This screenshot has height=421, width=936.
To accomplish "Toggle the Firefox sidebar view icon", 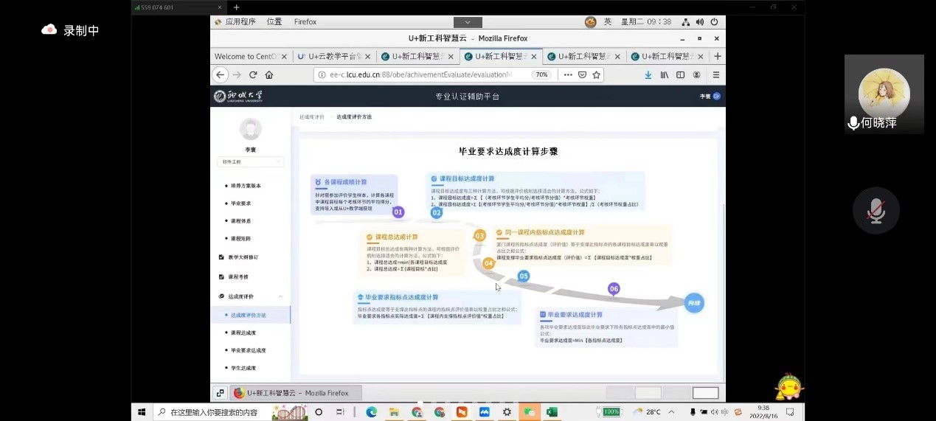I will point(680,74).
